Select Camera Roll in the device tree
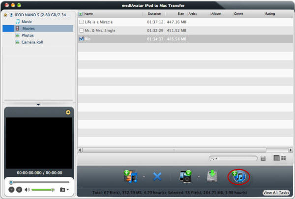Screen dimensions: 295x199 [32, 42]
